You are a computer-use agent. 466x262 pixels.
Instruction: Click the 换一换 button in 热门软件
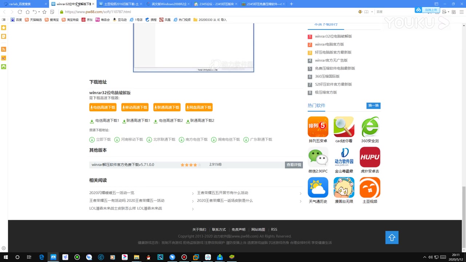[x=374, y=106]
